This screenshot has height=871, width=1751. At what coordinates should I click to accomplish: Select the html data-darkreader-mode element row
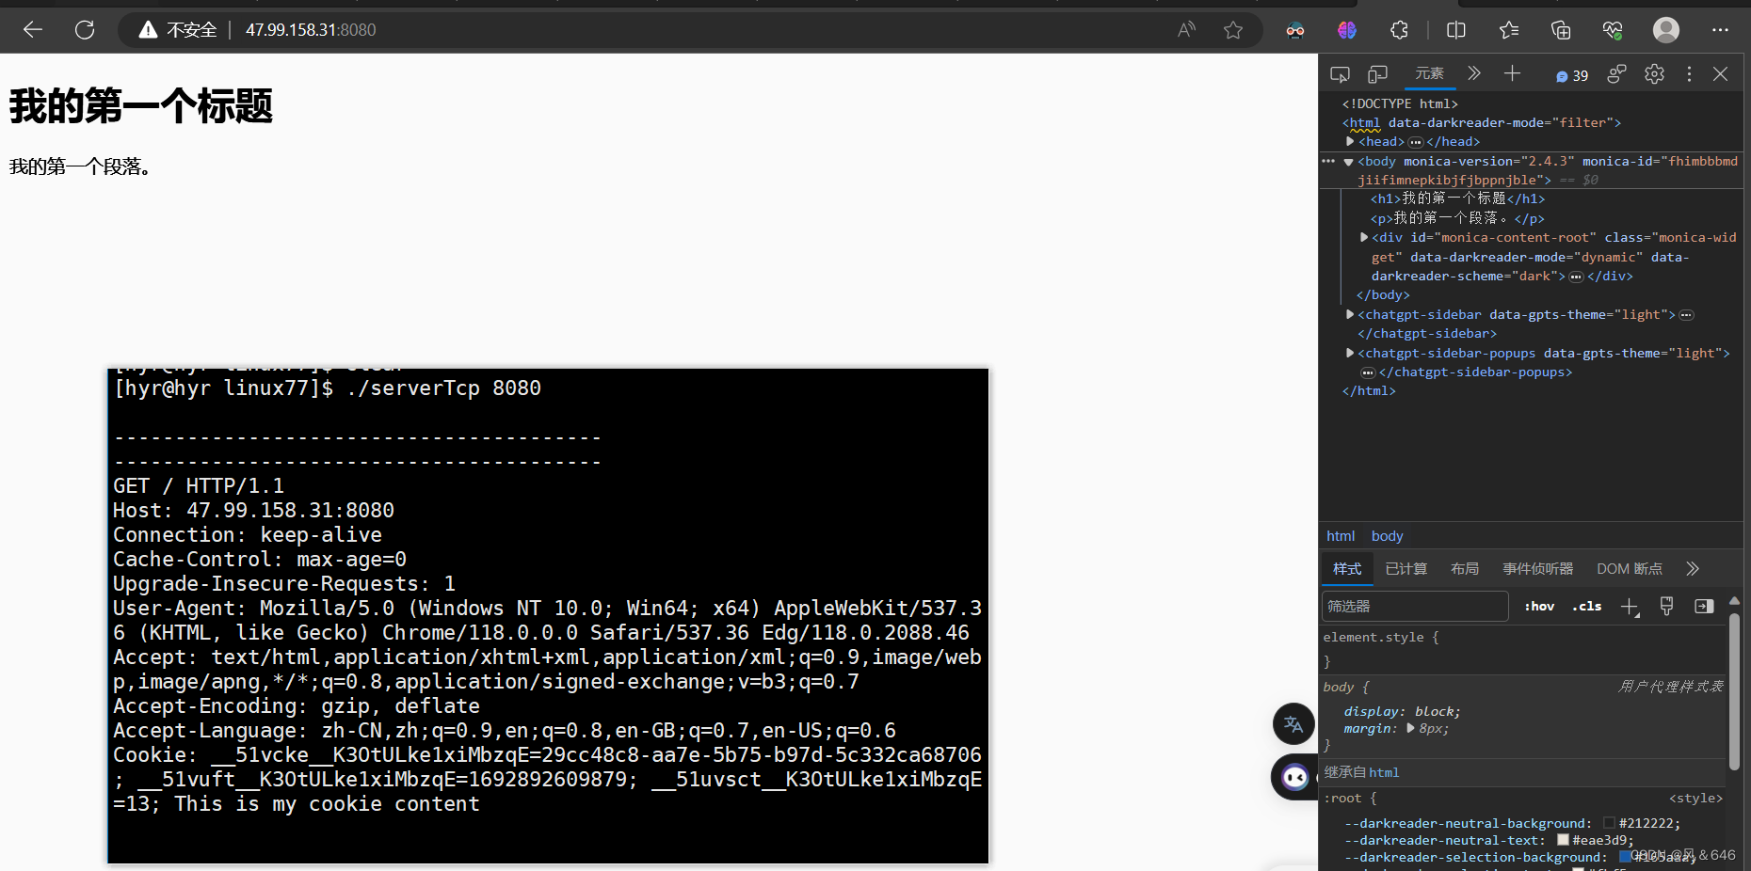pyautogui.click(x=1482, y=122)
